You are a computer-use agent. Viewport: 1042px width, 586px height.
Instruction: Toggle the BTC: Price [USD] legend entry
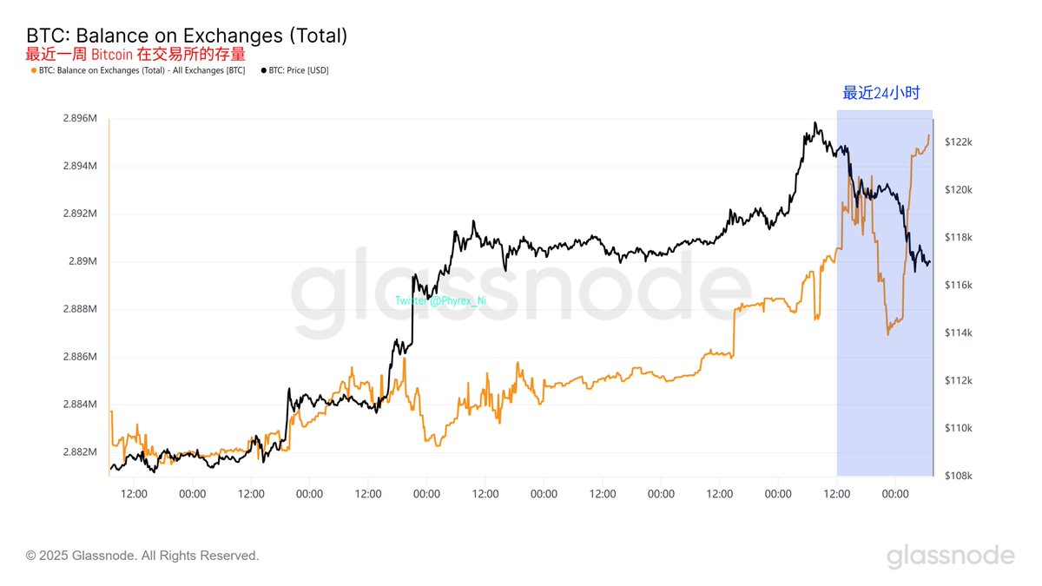pyautogui.click(x=294, y=70)
